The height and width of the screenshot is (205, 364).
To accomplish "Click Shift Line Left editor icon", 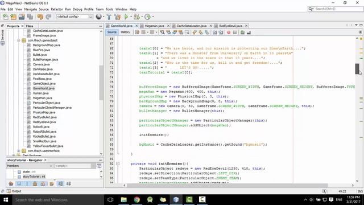I will click(215, 32).
